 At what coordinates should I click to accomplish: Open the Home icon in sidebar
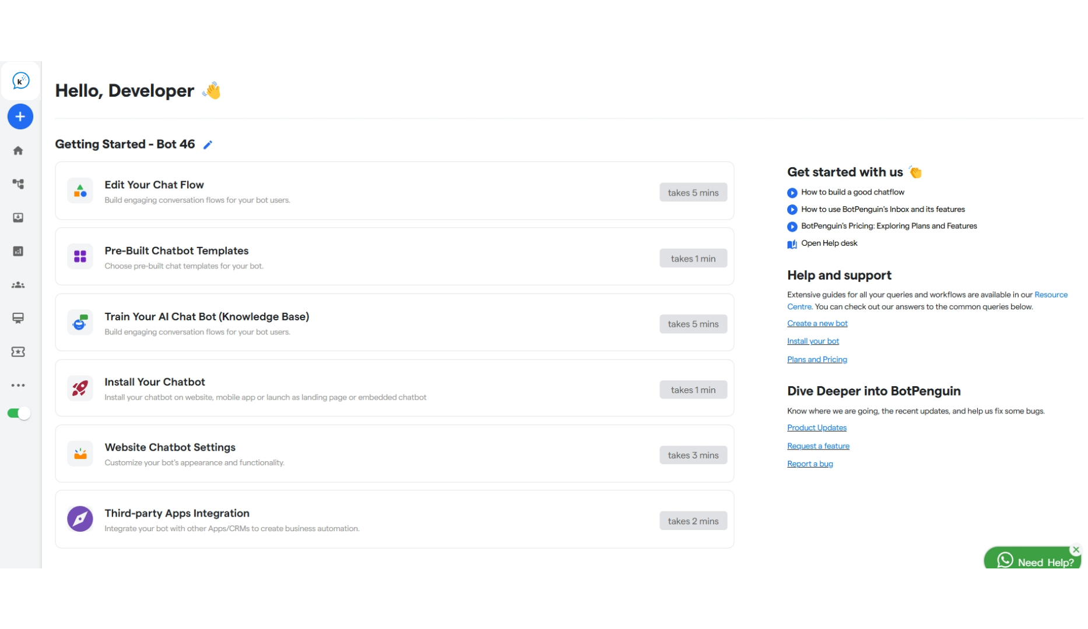[x=18, y=151]
